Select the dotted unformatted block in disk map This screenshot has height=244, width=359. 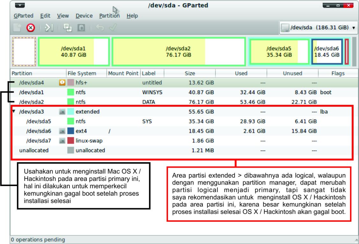coord(24,52)
